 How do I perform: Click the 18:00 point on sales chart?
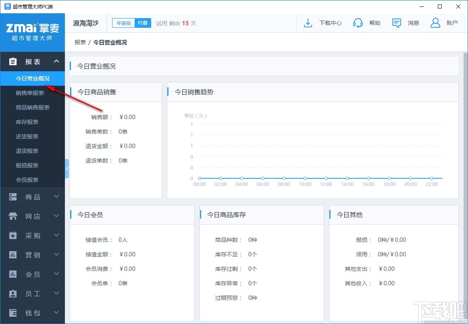click(389, 178)
